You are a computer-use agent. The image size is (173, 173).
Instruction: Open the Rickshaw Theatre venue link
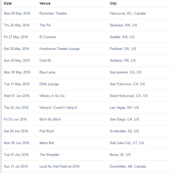pyautogui.click(x=53, y=13)
